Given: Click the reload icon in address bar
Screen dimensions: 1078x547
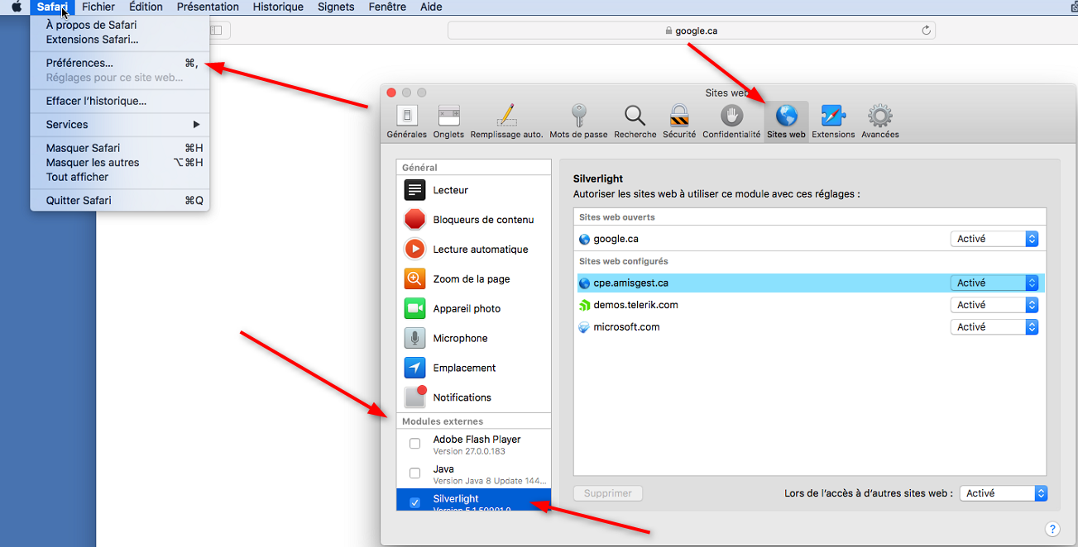Looking at the screenshot, I should click(926, 31).
